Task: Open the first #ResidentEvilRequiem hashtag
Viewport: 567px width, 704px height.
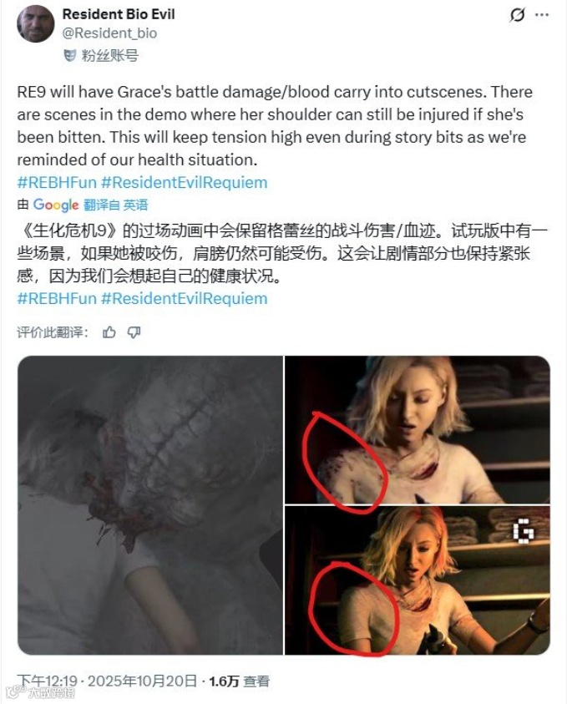Action: tap(185, 182)
